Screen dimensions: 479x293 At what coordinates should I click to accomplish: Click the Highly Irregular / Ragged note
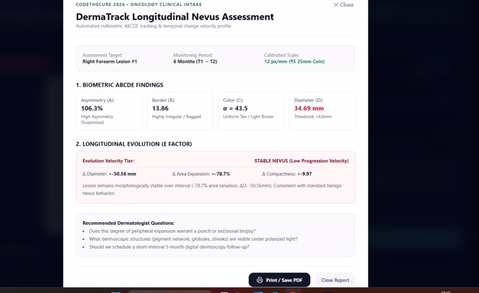pos(177,116)
